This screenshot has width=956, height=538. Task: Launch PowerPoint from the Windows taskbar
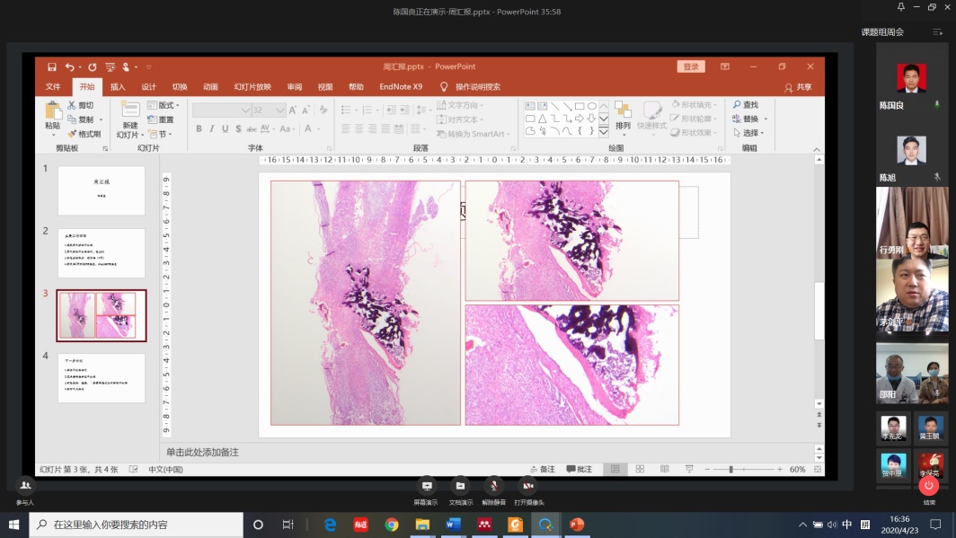pyautogui.click(x=577, y=525)
